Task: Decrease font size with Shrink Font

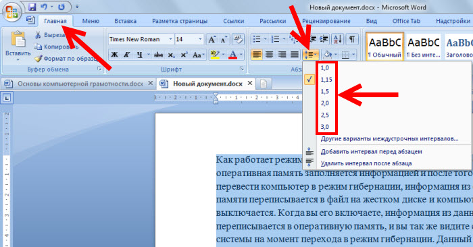Action: (224, 39)
